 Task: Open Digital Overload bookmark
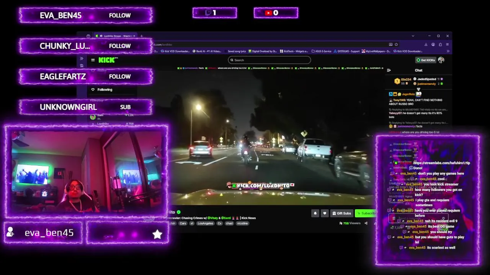tap(263, 51)
